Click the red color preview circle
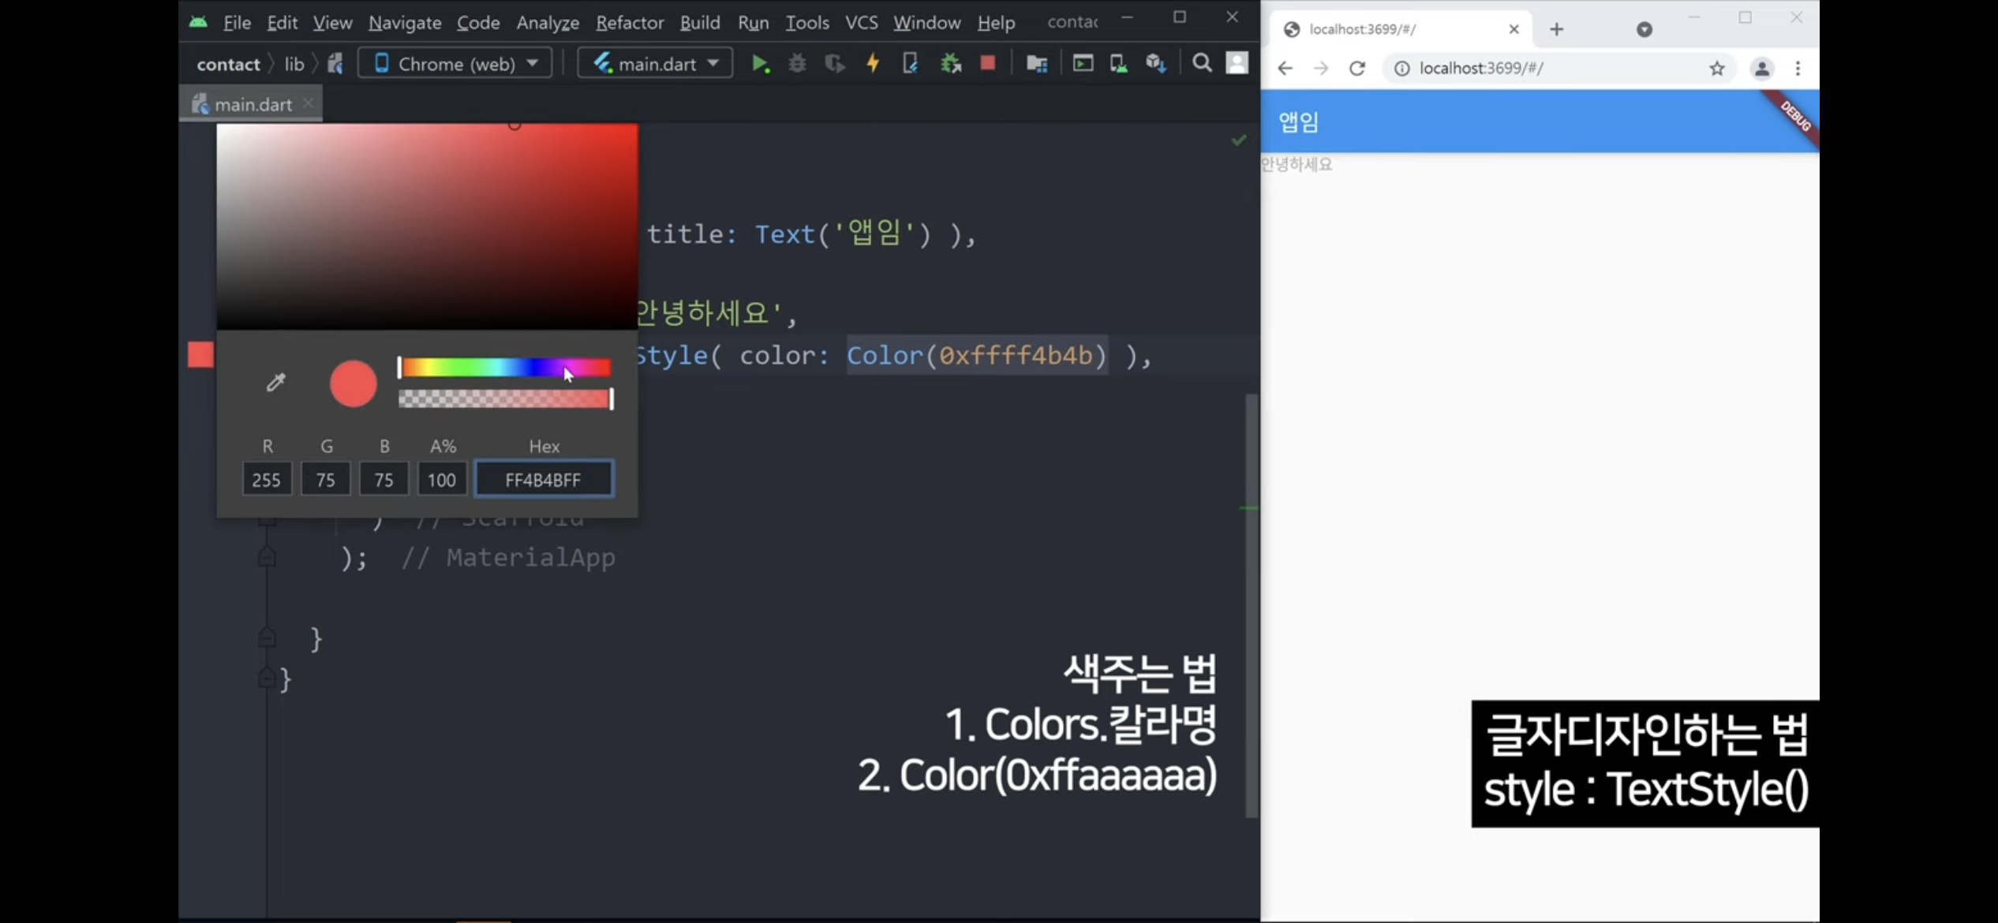 click(353, 384)
